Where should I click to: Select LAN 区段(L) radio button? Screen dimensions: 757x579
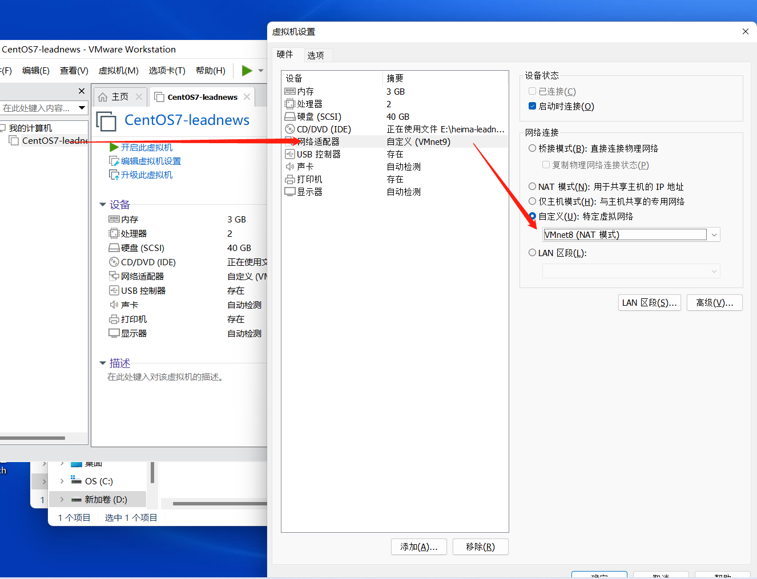532,253
